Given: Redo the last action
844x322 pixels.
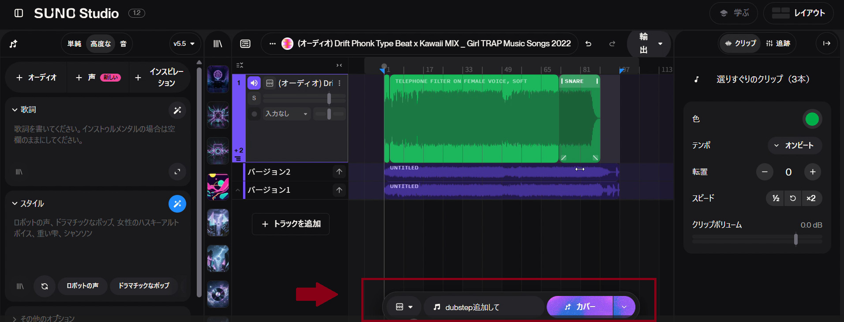Looking at the screenshot, I should pos(612,44).
